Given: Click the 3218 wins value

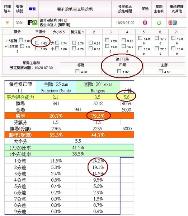Looking at the screenshot, I should pos(98,103).
